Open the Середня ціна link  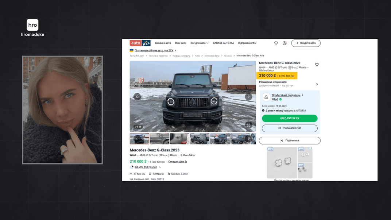point(176,162)
